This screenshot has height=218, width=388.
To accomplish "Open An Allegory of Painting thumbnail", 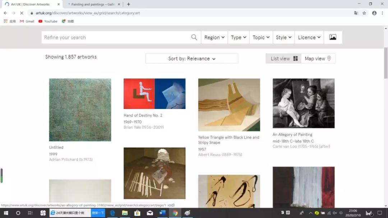I will 304,103.
